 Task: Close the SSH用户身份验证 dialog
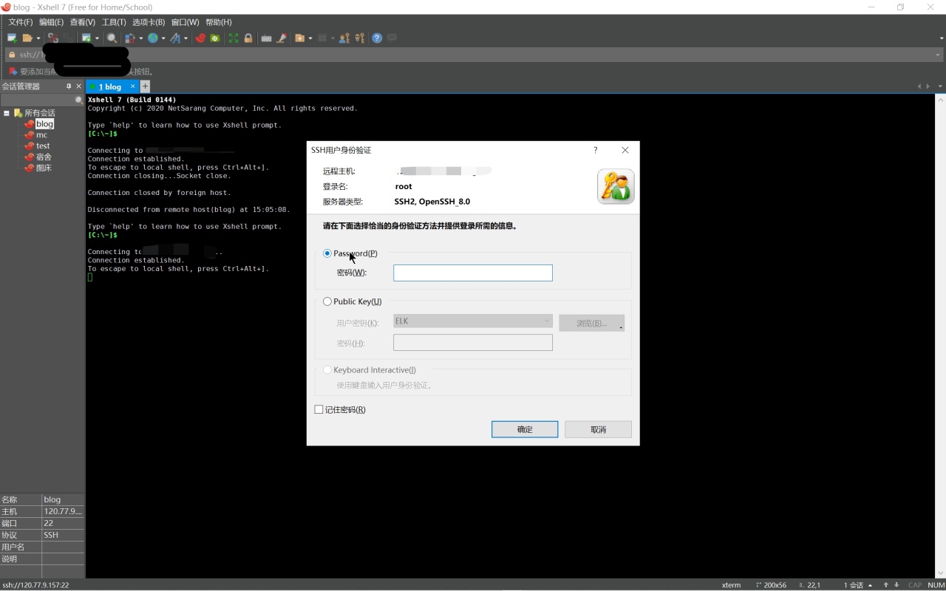[625, 150]
